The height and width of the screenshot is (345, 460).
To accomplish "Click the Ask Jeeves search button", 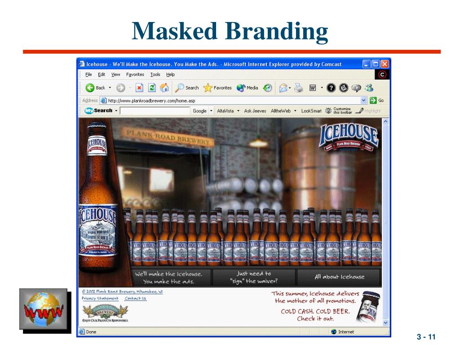I will 255,111.
